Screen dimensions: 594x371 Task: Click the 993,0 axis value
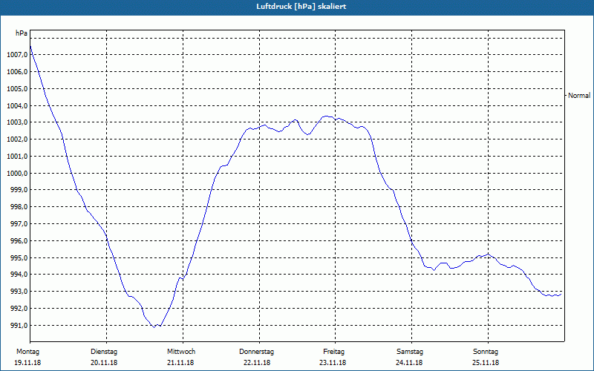click(19, 292)
